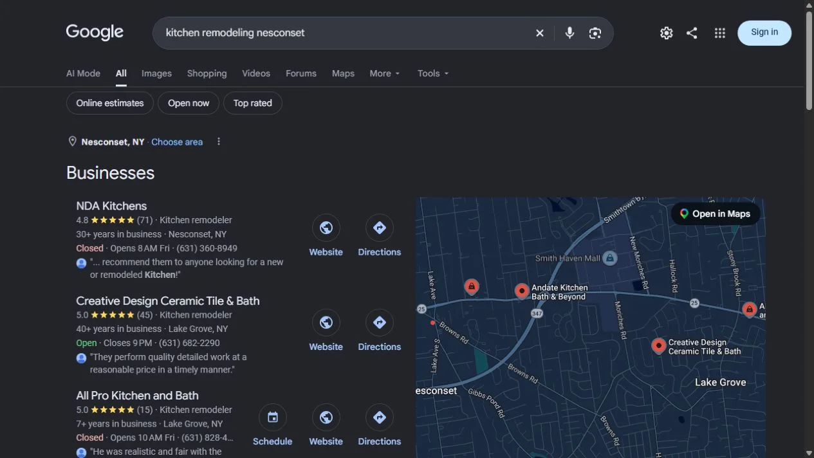Expand the More search menu

385,73
